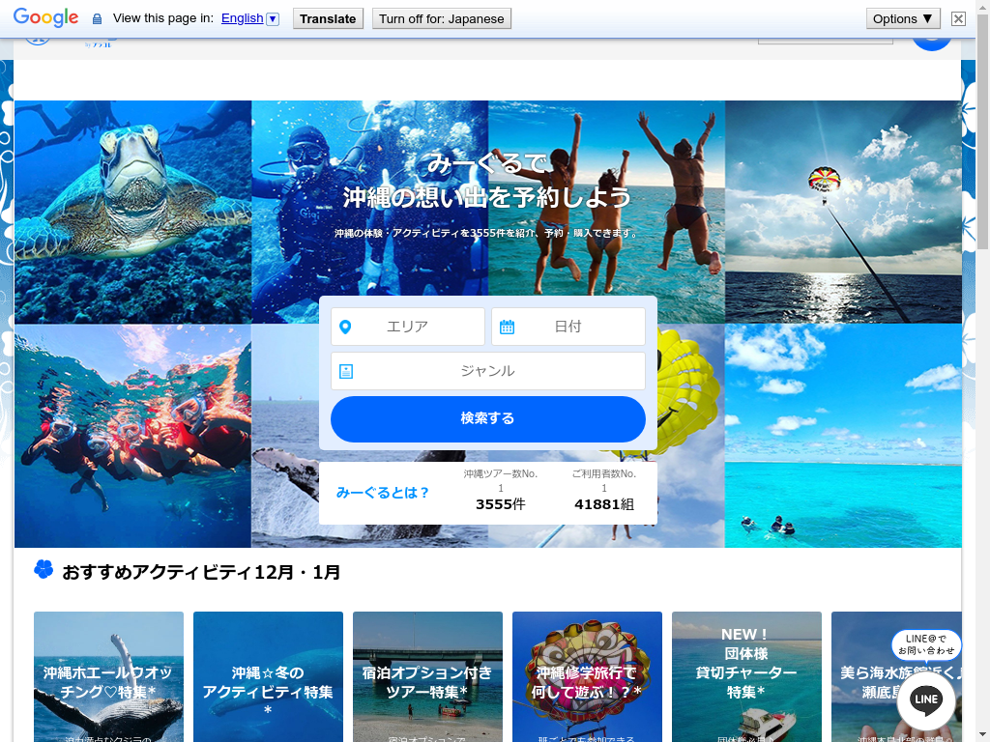Viewport: 990px width, 742px height.
Task: Open 沖縄ホエールウォッチング特集 card
Action: pos(108,676)
